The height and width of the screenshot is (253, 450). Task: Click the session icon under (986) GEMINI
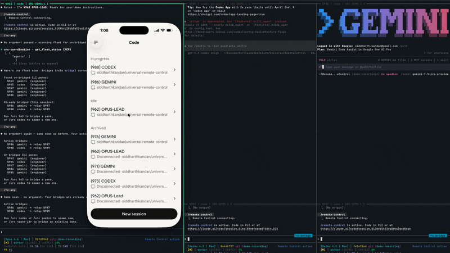click(x=93, y=88)
